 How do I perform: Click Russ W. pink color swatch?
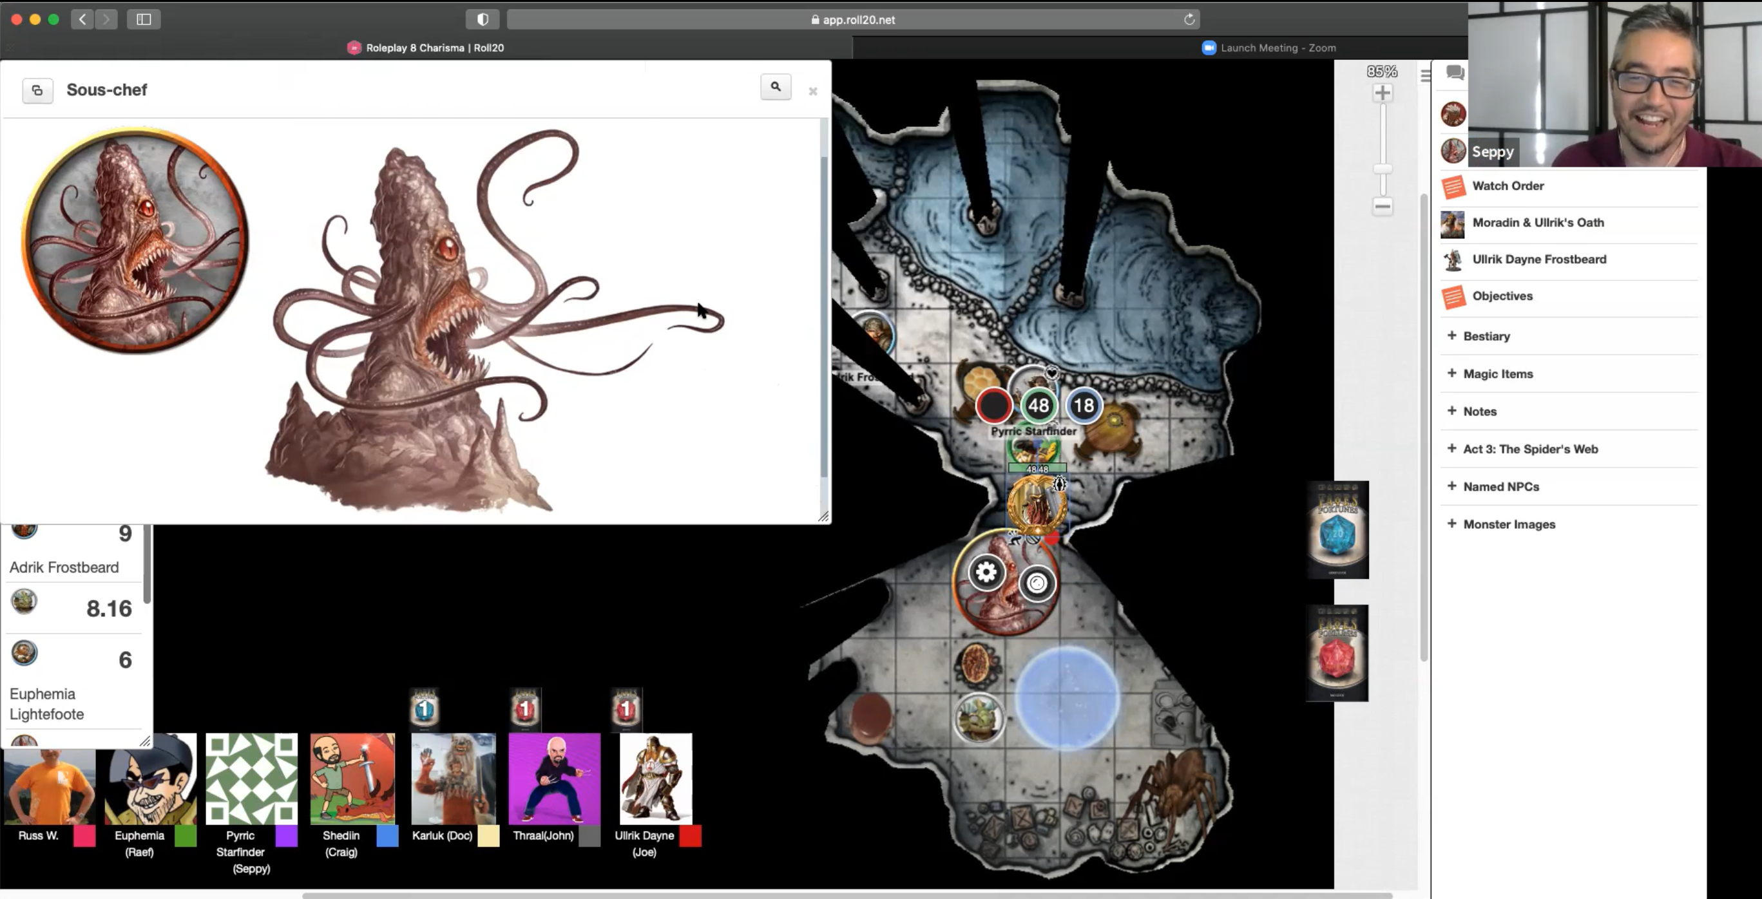(84, 836)
